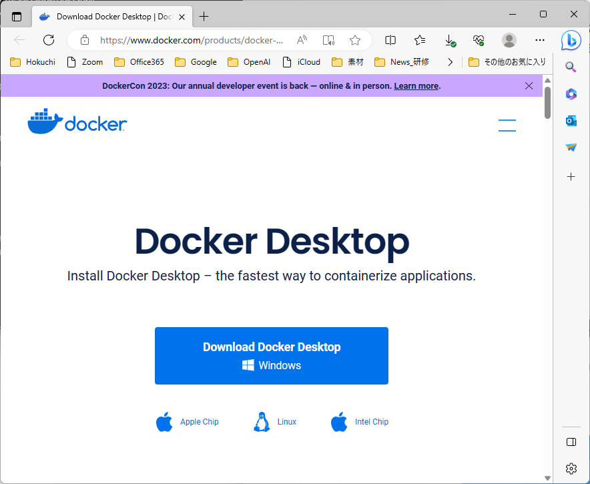
Task: Open the 素材 favorites folder
Action: [x=347, y=62]
